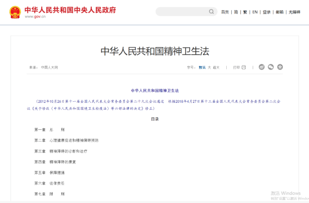Switch to traditional Chinese 繁
This screenshot has width=309, height=203.
(x=245, y=12)
